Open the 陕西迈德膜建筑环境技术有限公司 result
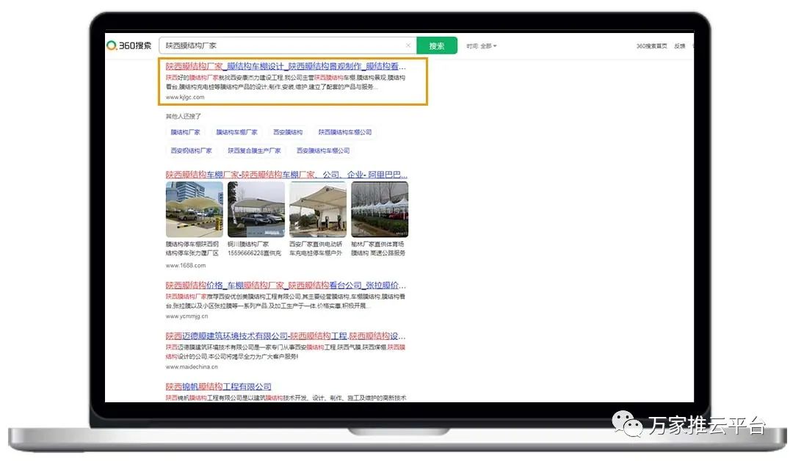793x461 pixels. pos(285,336)
